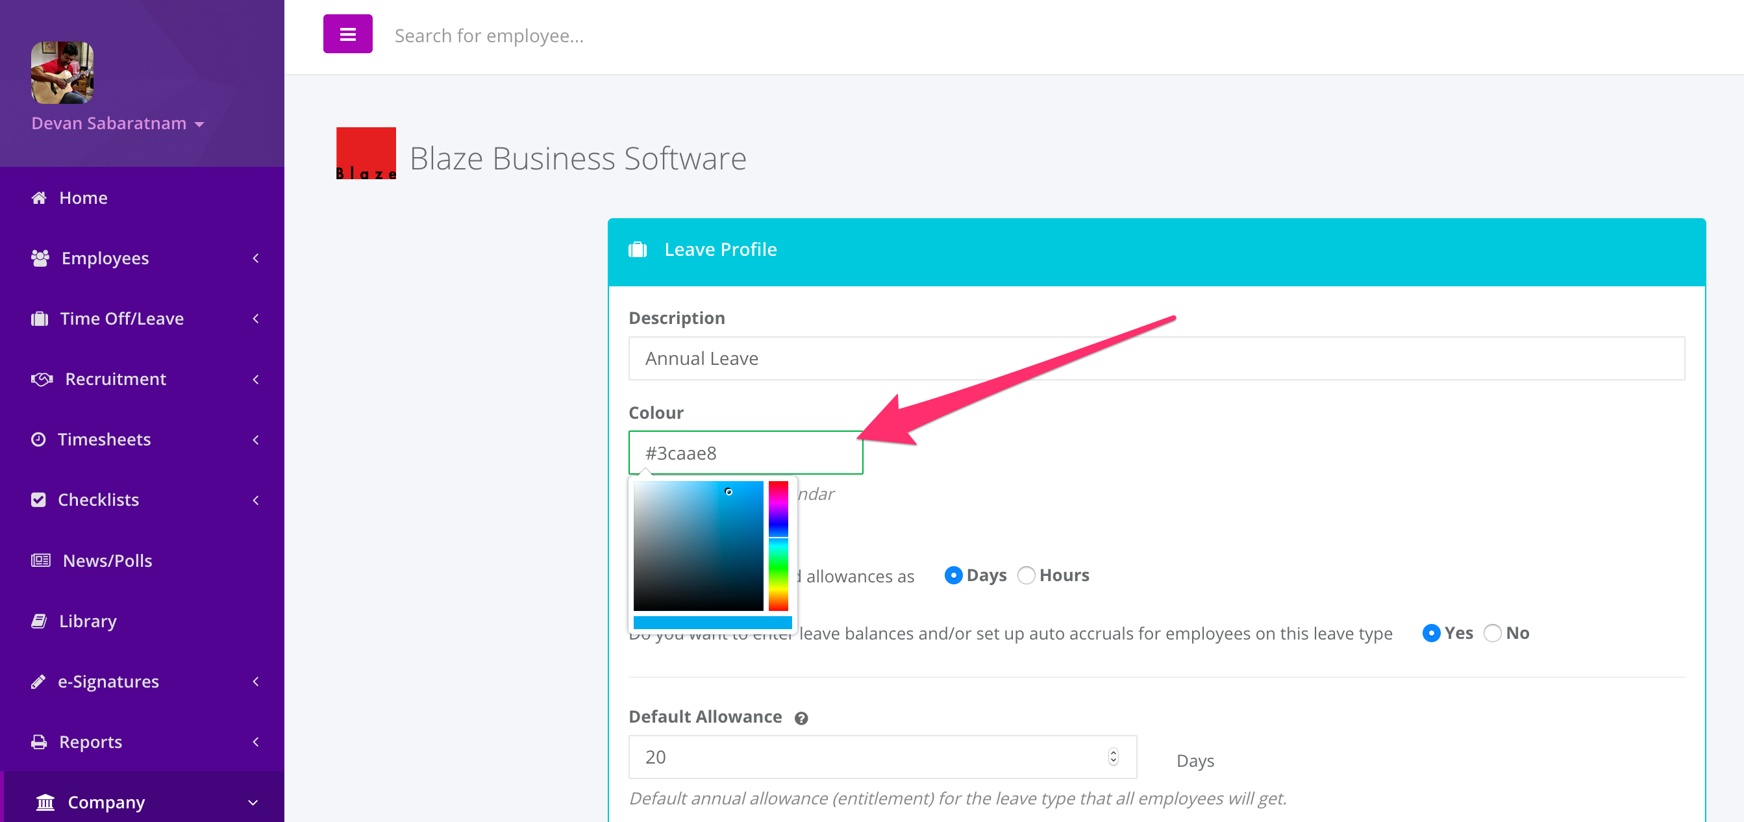This screenshot has width=1744, height=822.
Task: Click the Default Allowance help question icon
Action: tap(801, 718)
